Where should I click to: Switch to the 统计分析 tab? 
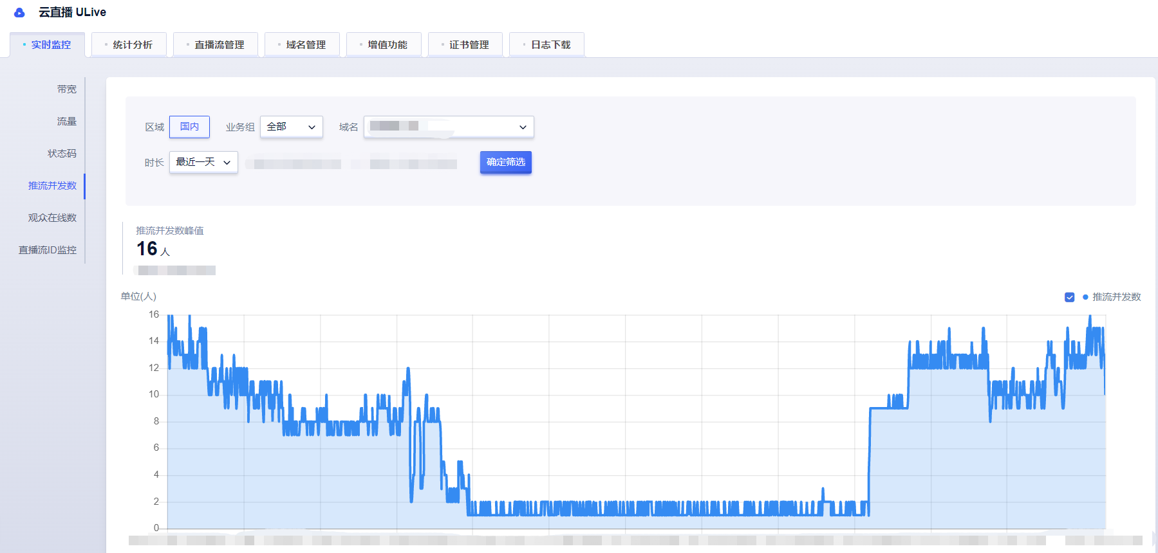129,45
